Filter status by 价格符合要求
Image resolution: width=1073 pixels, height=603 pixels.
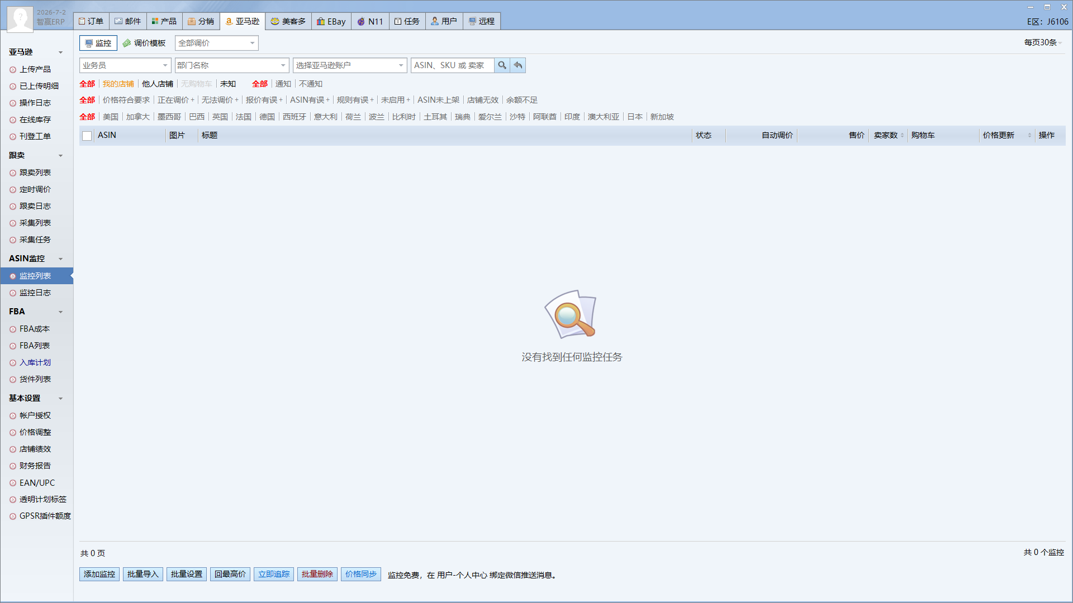(x=126, y=100)
